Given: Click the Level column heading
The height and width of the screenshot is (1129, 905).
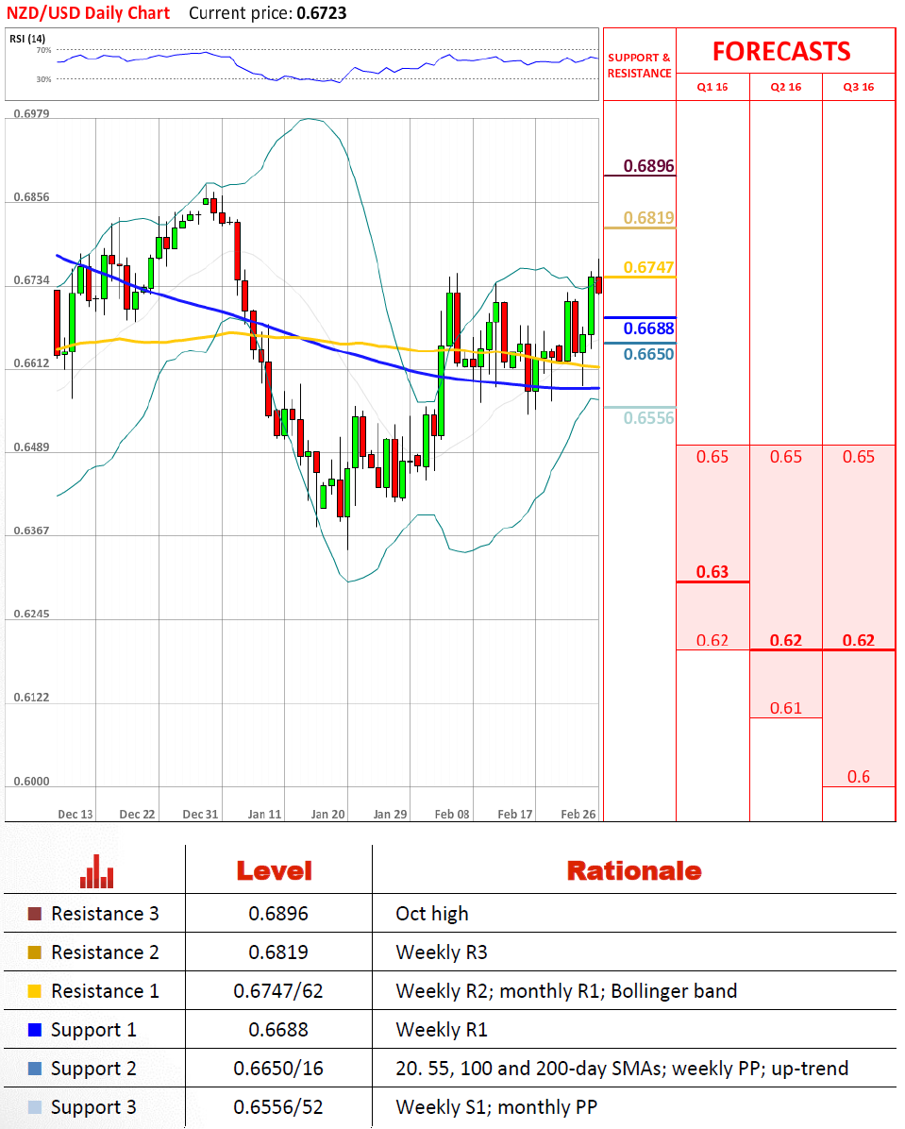Looking at the screenshot, I should 275,871.
